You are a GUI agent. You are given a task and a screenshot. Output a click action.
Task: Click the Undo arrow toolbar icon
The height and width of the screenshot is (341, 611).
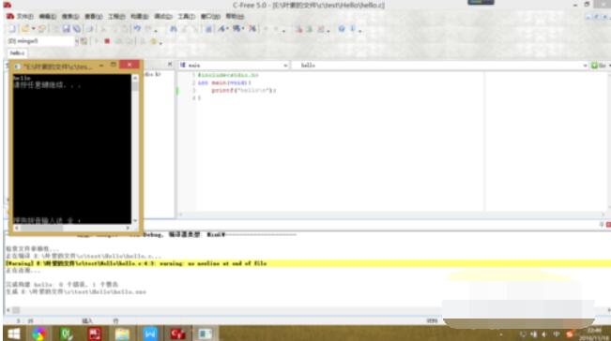tap(137, 29)
